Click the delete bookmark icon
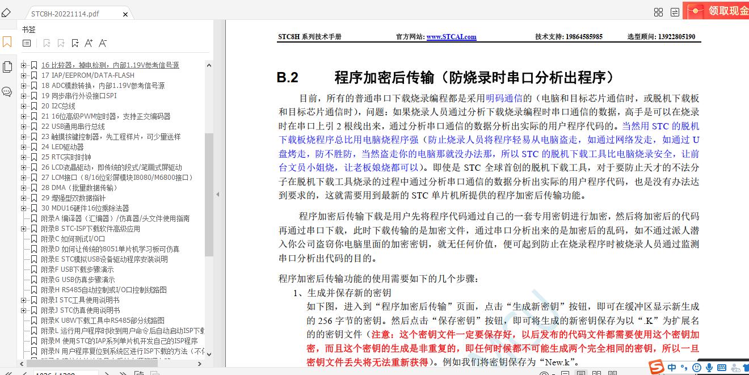 click(47, 43)
